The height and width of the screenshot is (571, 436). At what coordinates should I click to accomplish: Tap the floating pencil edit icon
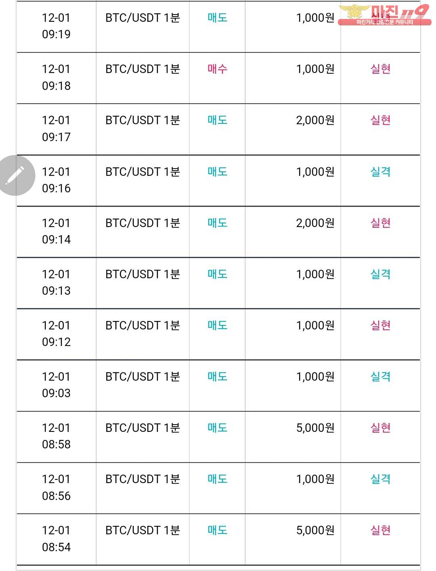(15, 176)
